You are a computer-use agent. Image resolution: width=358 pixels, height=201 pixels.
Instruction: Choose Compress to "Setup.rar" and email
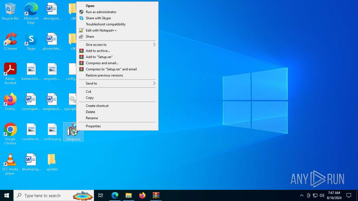point(117,69)
